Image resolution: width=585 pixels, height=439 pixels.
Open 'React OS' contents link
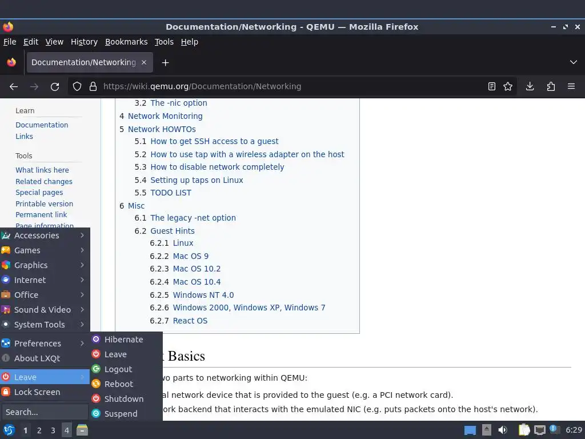[190, 321]
